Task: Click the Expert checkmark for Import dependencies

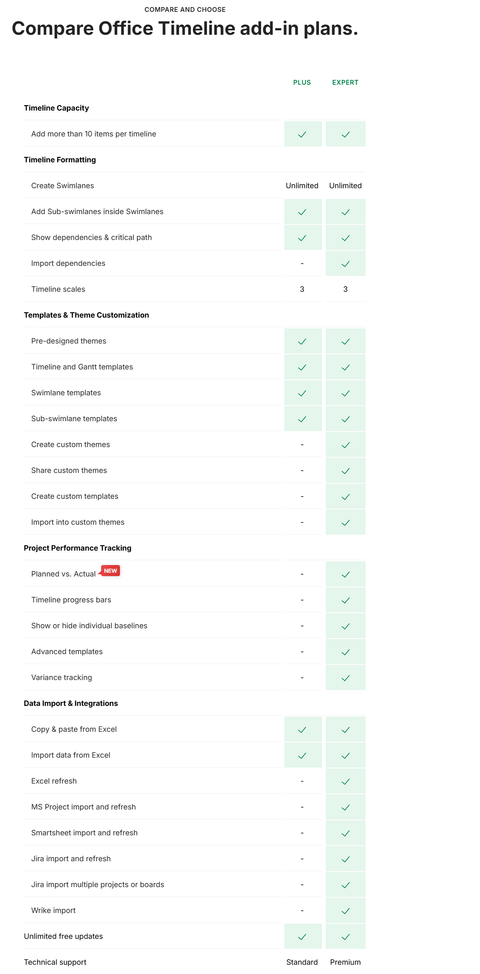Action: (345, 264)
